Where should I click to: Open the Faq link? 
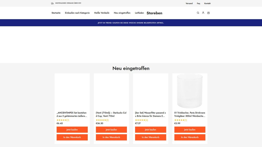(198, 3)
